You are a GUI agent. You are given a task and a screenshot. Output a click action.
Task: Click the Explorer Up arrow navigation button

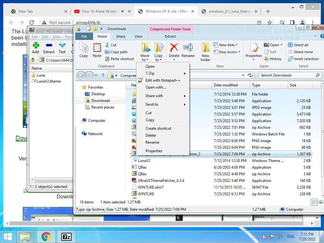coord(103,75)
